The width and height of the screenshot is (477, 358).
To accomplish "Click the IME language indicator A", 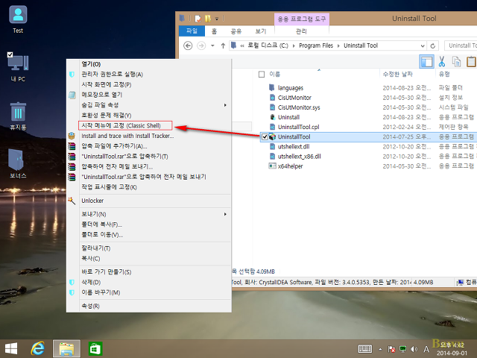I will tap(426, 349).
